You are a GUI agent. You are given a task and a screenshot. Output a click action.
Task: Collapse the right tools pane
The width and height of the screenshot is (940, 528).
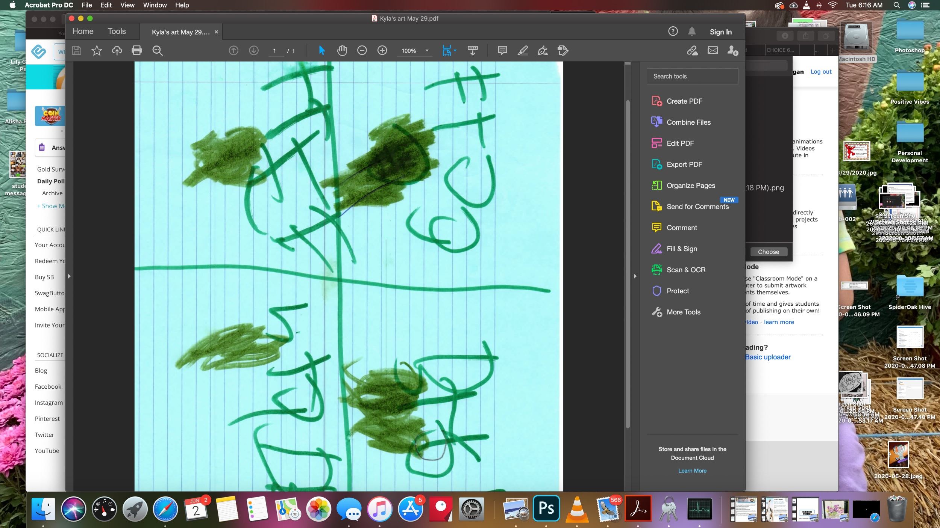[x=635, y=276]
